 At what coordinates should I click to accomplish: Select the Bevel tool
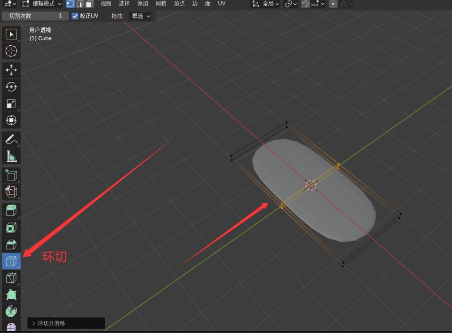(11, 244)
